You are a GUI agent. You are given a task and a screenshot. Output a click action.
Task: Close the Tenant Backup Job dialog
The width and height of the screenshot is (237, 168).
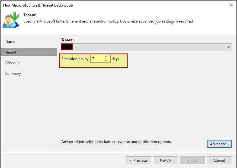[232, 5]
